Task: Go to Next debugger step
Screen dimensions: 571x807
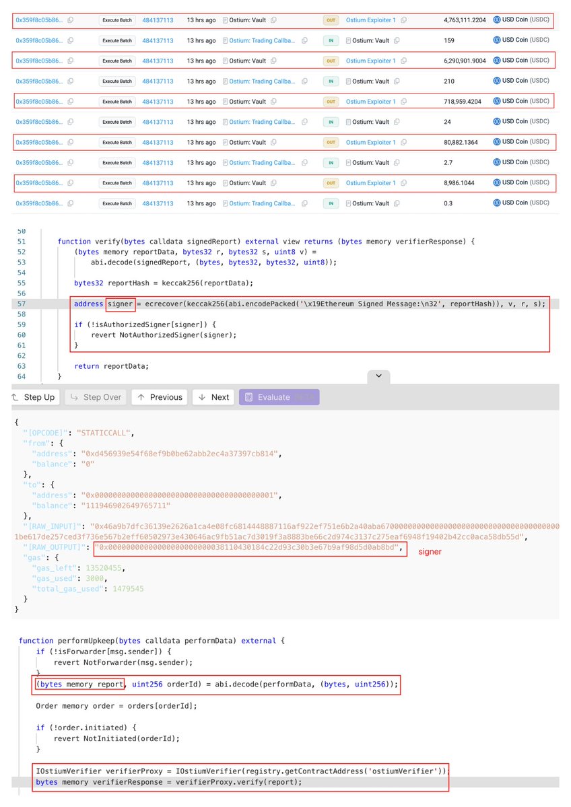Action: point(213,397)
